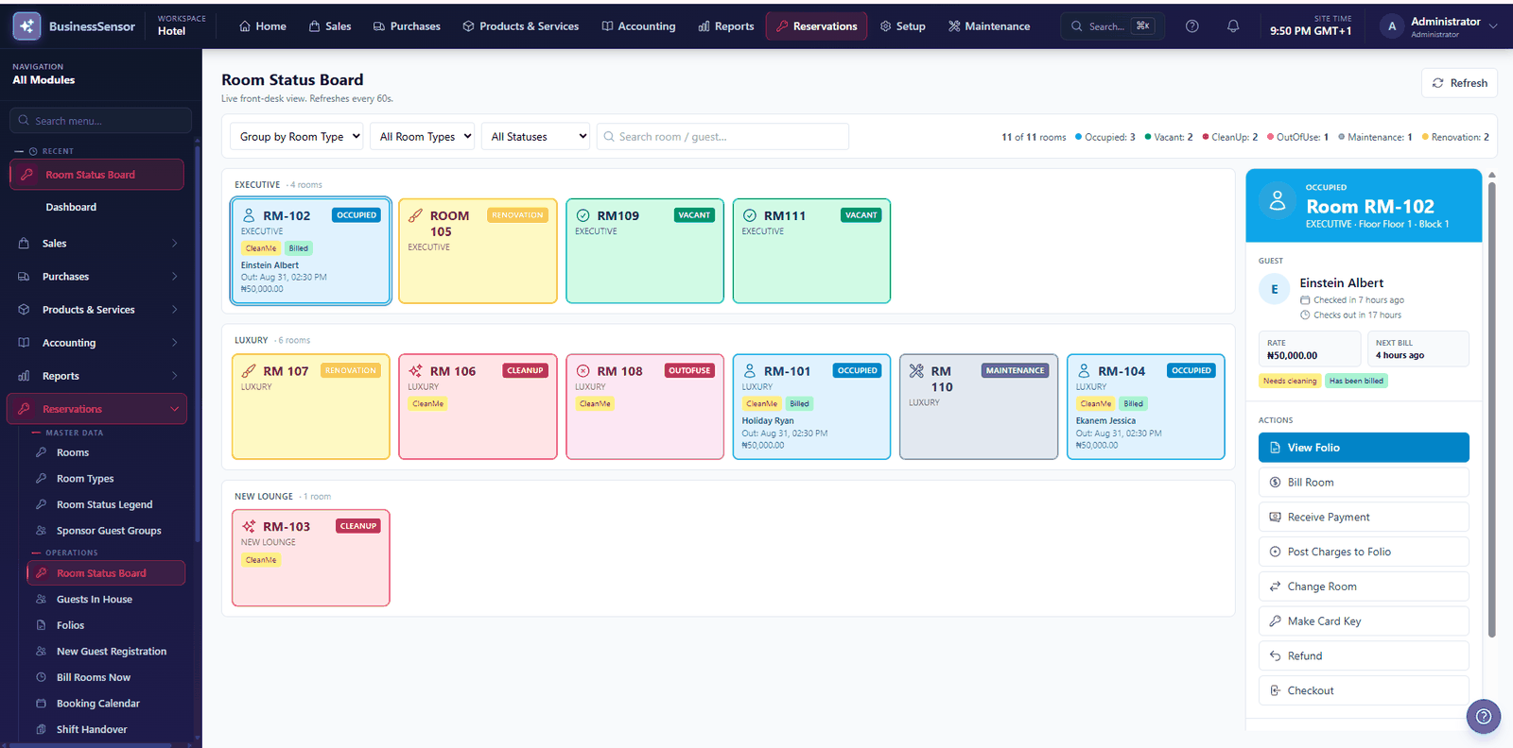Open Shift Handover sidebar item
The height and width of the screenshot is (748, 1513).
[91, 729]
